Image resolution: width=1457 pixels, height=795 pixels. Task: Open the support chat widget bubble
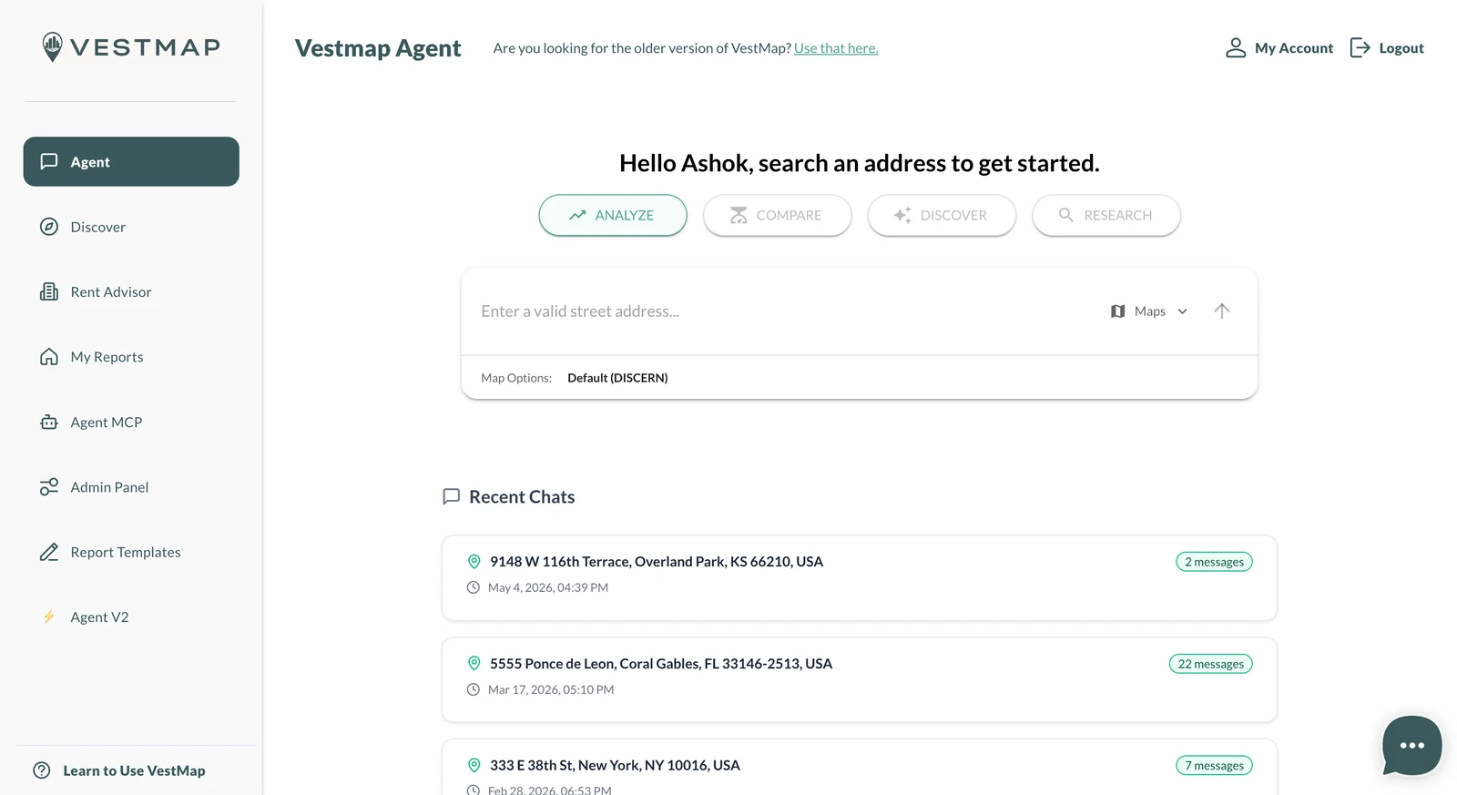point(1411,745)
